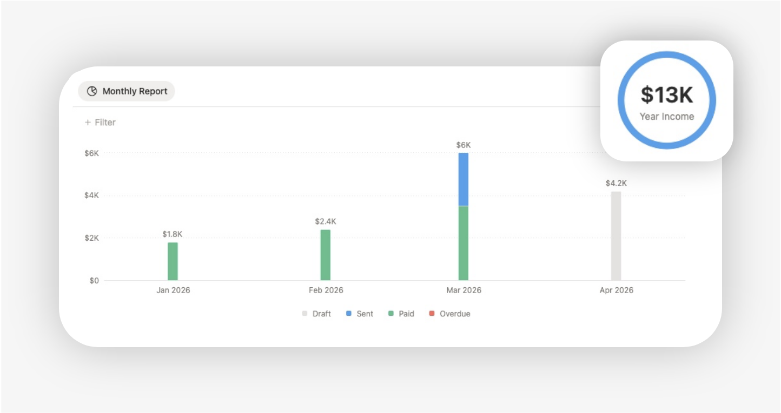
Task: Click the $13K Year Income ring widget
Action: coord(666,101)
